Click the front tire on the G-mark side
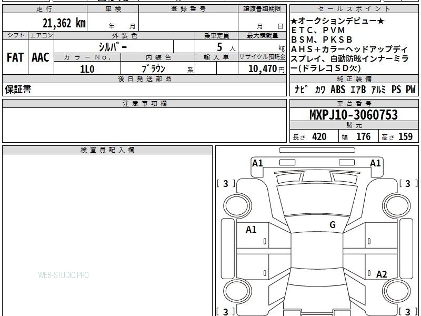Screen dimensions: 421x316 (x=396, y=206)
